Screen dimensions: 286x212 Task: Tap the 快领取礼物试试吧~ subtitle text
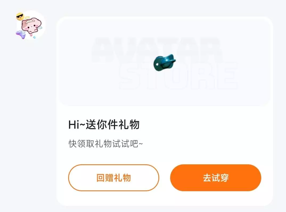[106, 144]
